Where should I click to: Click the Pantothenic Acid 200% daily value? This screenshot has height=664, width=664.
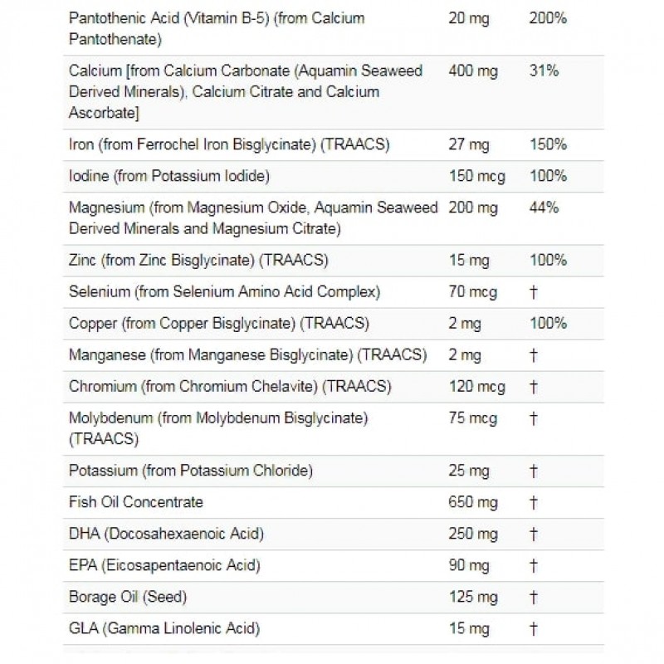[547, 17]
